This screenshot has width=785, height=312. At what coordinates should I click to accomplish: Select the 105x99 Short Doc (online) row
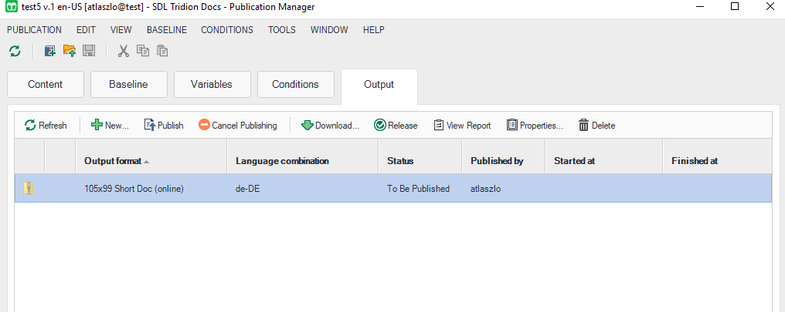point(134,188)
